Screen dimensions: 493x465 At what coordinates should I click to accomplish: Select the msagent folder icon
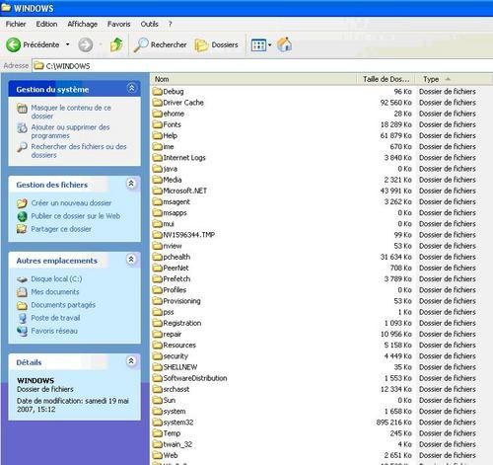pyautogui.click(x=158, y=201)
